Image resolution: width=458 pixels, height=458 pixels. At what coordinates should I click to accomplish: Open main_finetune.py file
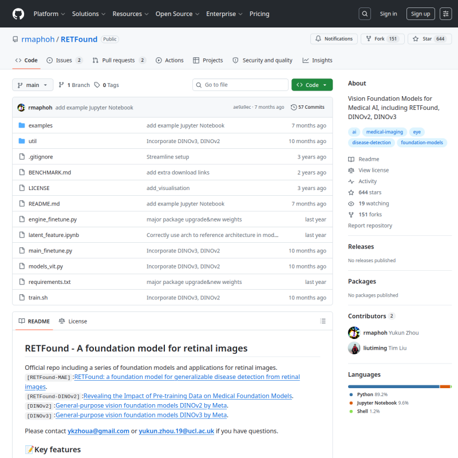click(x=50, y=251)
